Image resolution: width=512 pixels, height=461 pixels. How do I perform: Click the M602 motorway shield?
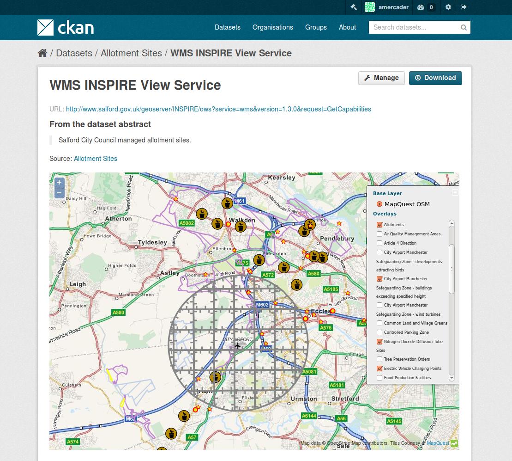pos(262,305)
